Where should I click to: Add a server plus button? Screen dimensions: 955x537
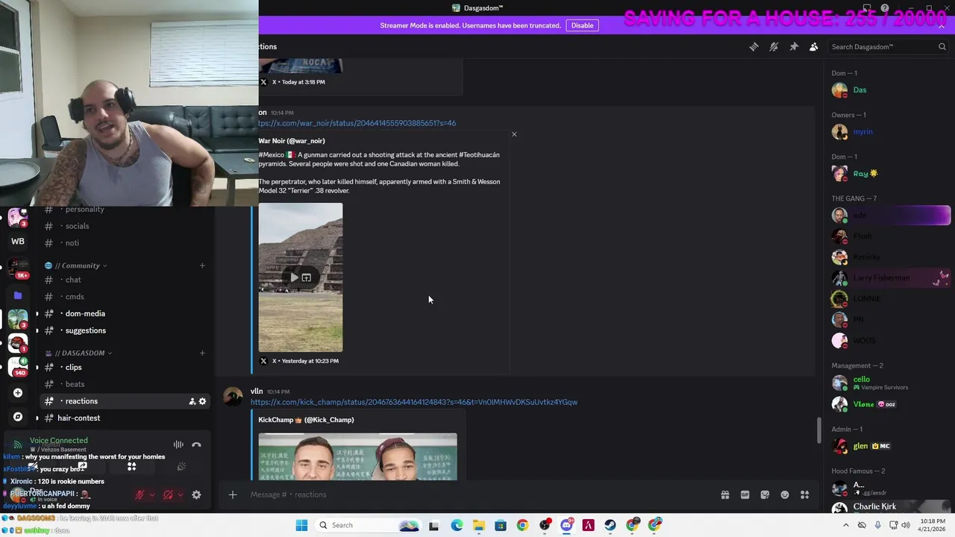[18, 393]
